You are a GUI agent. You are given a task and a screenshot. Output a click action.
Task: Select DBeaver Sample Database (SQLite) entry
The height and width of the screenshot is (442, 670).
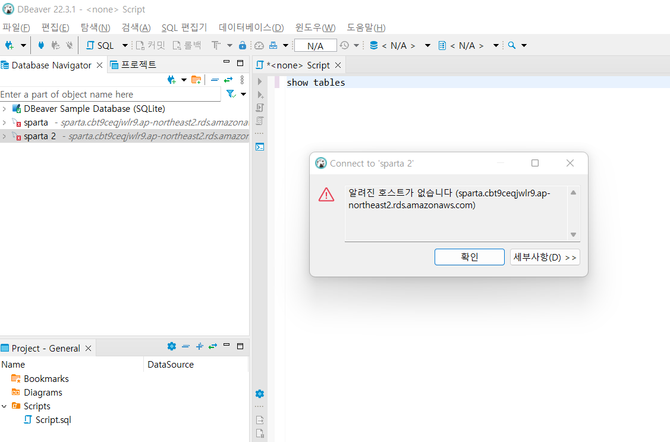point(94,109)
